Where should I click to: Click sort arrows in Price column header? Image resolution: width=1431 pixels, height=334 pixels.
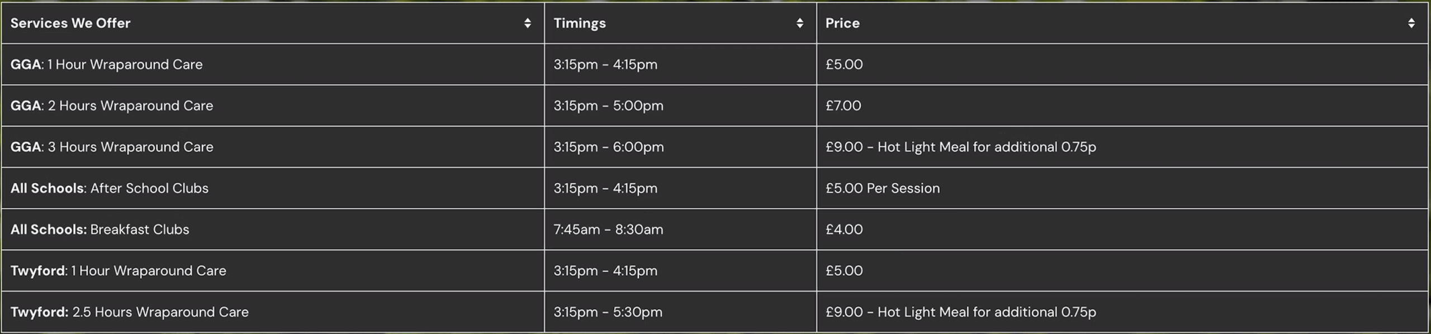(1411, 23)
